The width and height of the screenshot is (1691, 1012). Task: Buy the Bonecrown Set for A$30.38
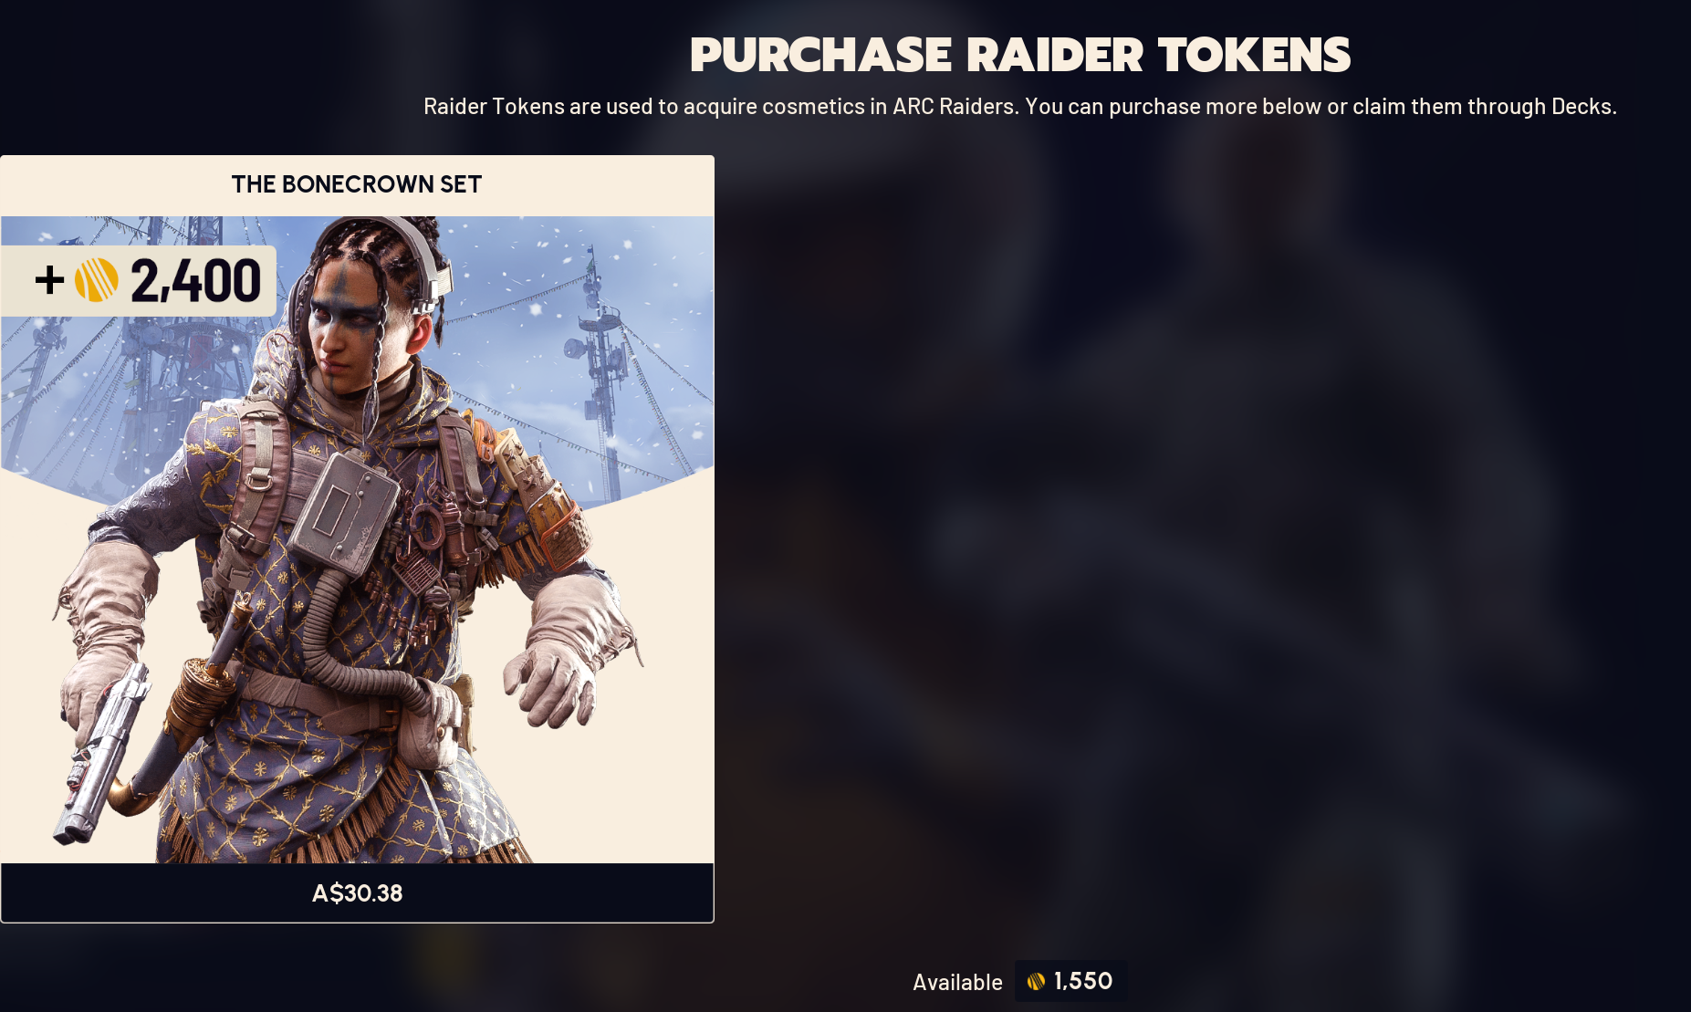357,892
